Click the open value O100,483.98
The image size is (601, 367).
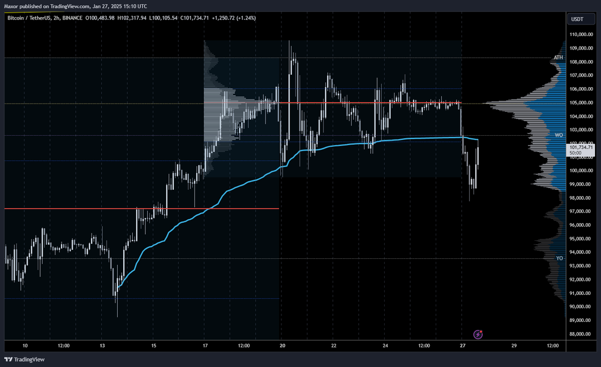[100, 18]
